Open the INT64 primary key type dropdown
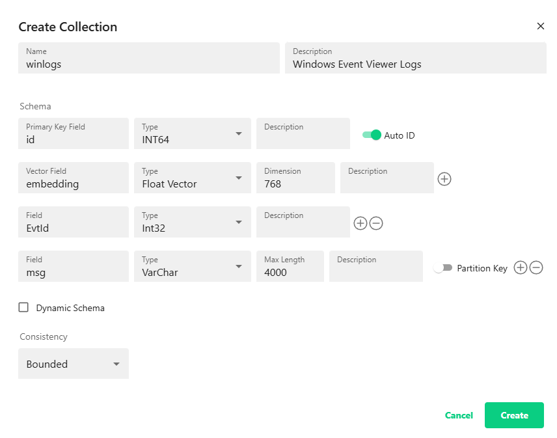 193,133
